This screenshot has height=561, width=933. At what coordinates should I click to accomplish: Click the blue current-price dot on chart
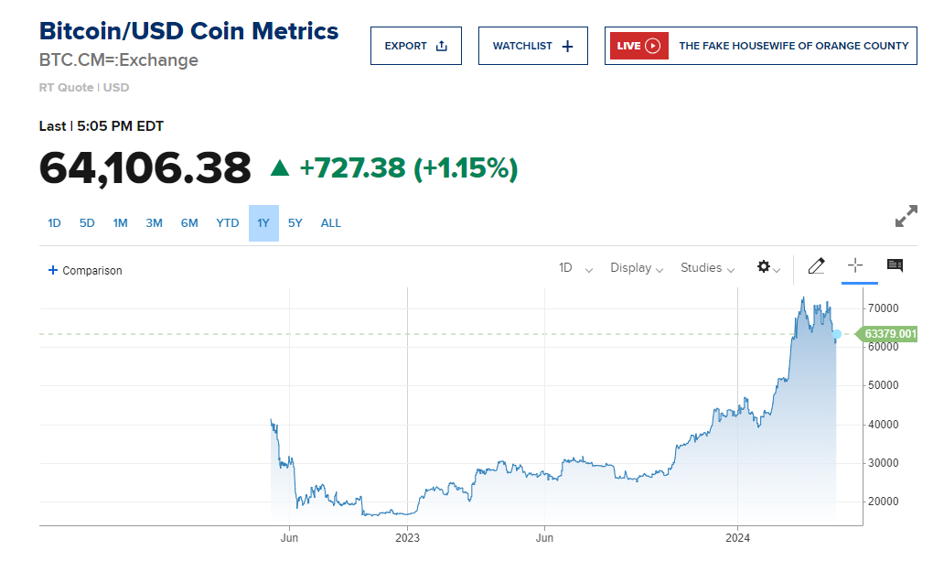tap(836, 334)
